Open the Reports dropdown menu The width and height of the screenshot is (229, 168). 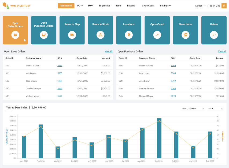(x=132, y=5)
